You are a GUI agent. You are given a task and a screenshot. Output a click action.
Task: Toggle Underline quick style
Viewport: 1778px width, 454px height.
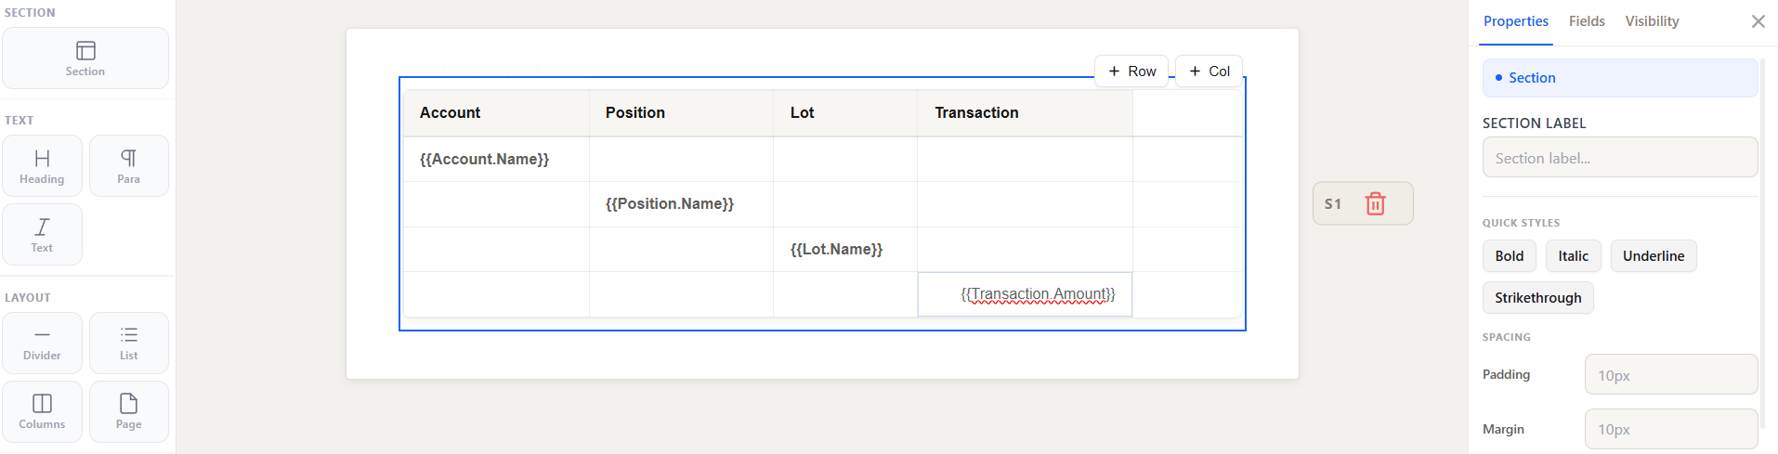pos(1654,256)
